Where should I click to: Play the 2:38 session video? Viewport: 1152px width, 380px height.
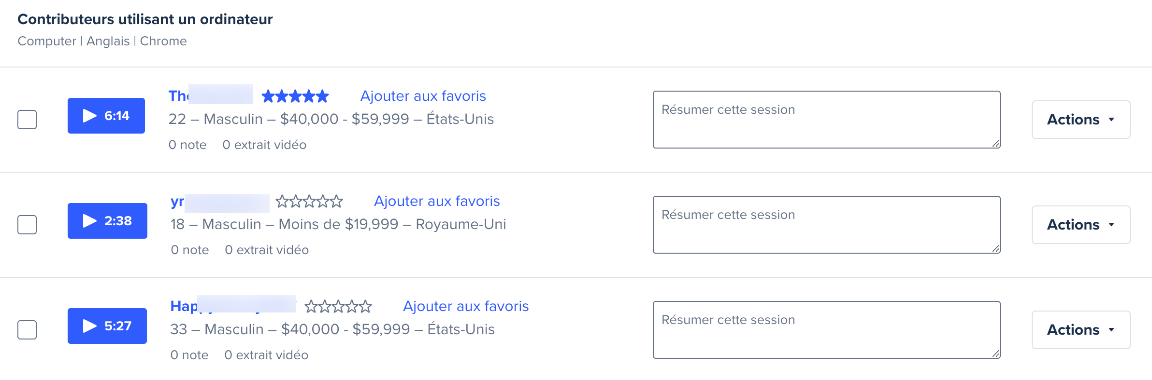point(107,221)
